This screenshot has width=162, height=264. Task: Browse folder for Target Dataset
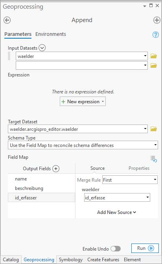coord(154,129)
